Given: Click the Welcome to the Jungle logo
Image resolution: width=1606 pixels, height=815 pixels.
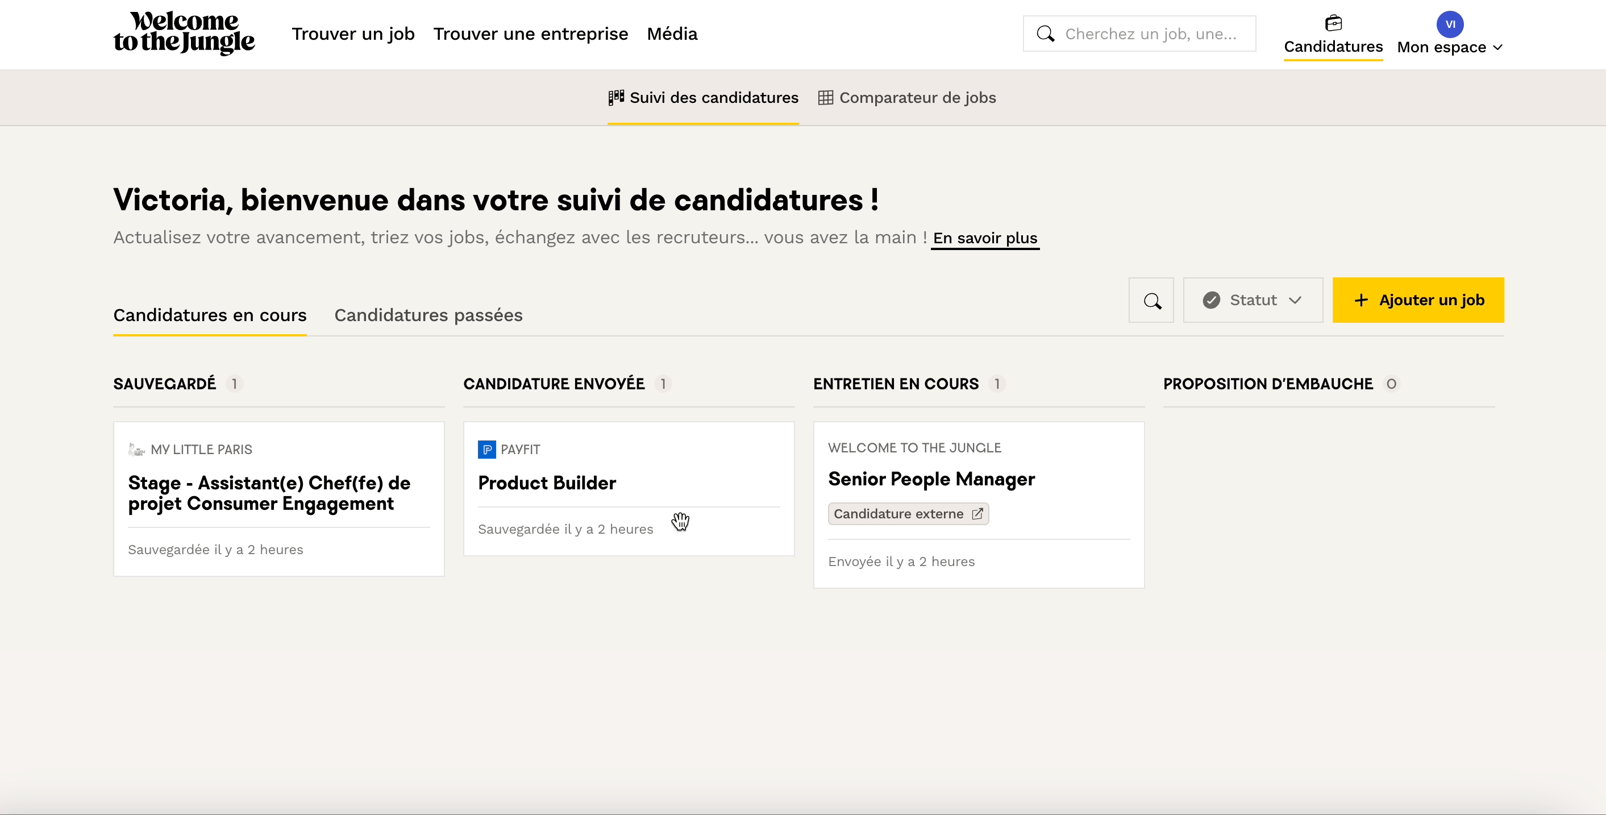Looking at the screenshot, I should coord(184,33).
